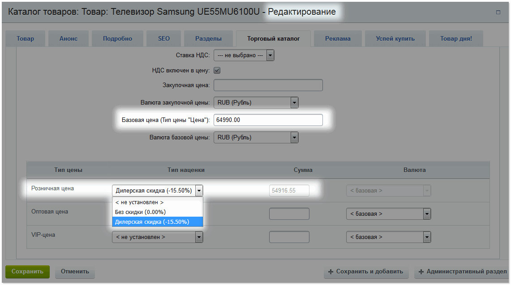The width and height of the screenshot is (511, 285).
Task: Open the Успей купить tab
Action: (395, 39)
